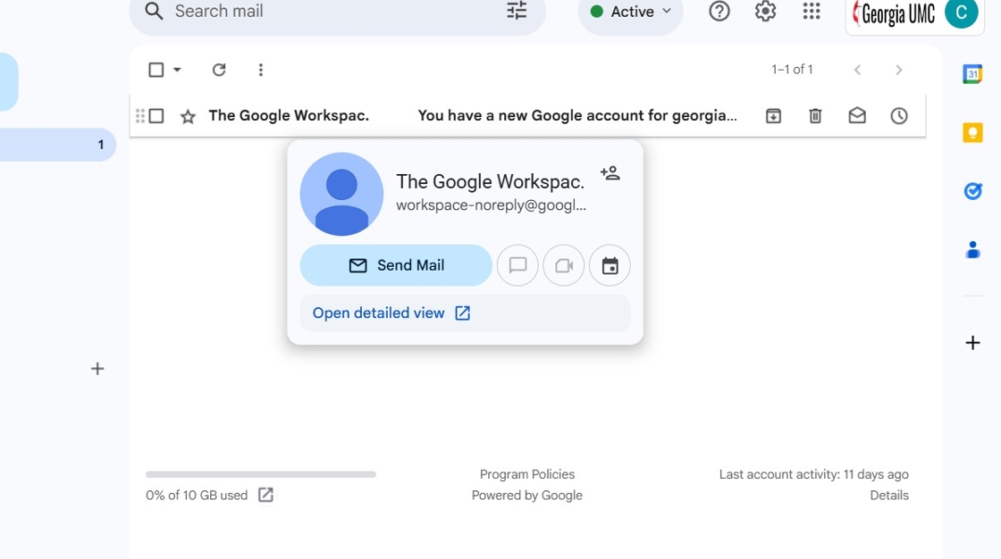Click the search magnifier icon
The image size is (1001, 559).
tap(154, 11)
